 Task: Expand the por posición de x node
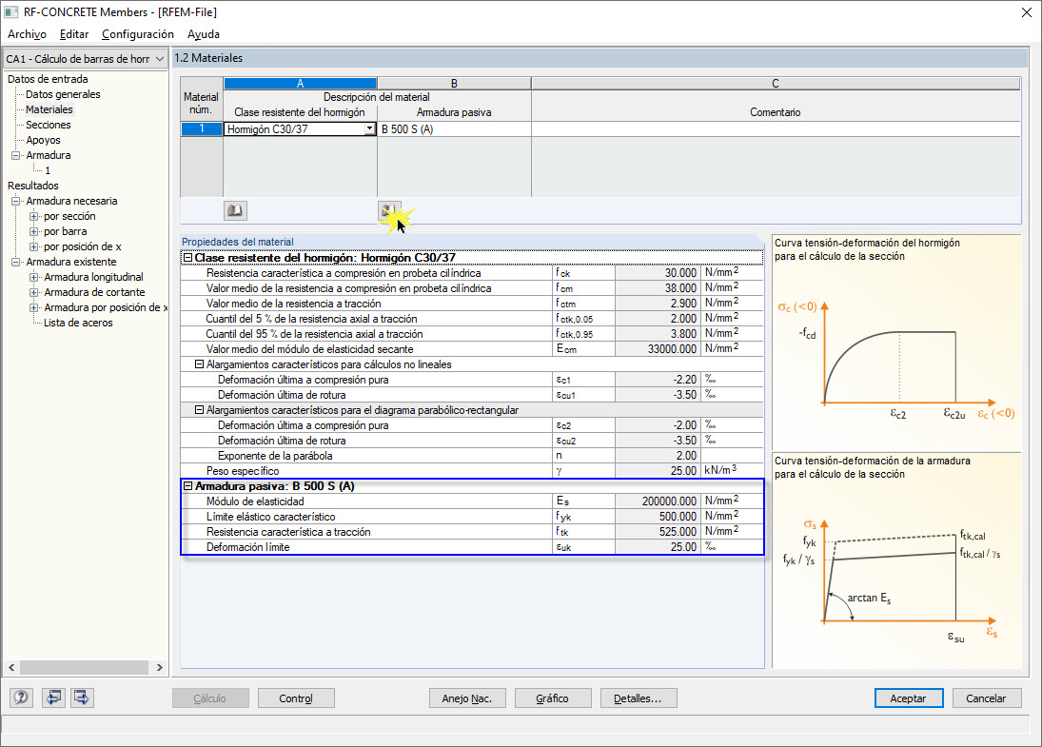coord(34,246)
